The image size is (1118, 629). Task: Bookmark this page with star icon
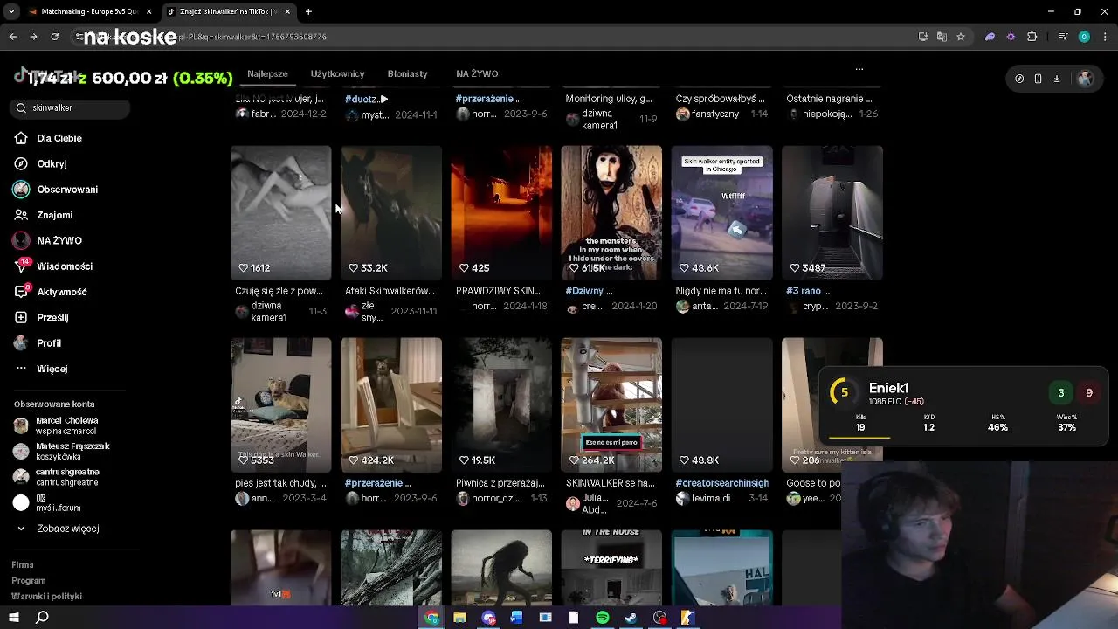[961, 37]
